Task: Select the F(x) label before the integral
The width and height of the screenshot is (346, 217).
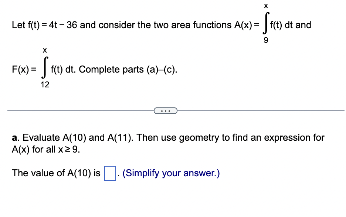Action: [21, 69]
